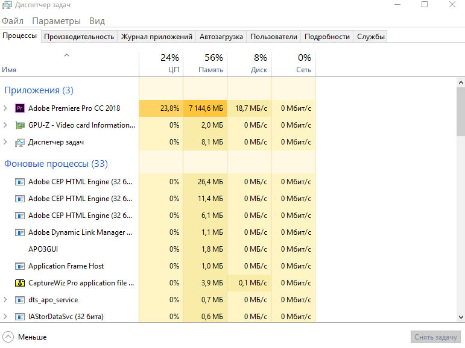Open the Вид menu

[97, 21]
